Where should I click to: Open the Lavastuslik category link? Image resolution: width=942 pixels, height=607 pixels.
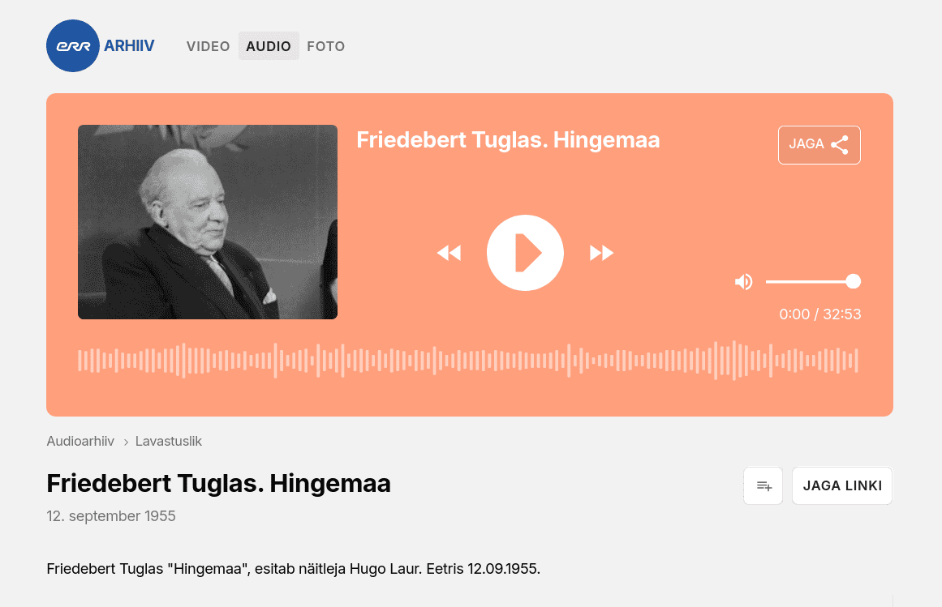[168, 442]
